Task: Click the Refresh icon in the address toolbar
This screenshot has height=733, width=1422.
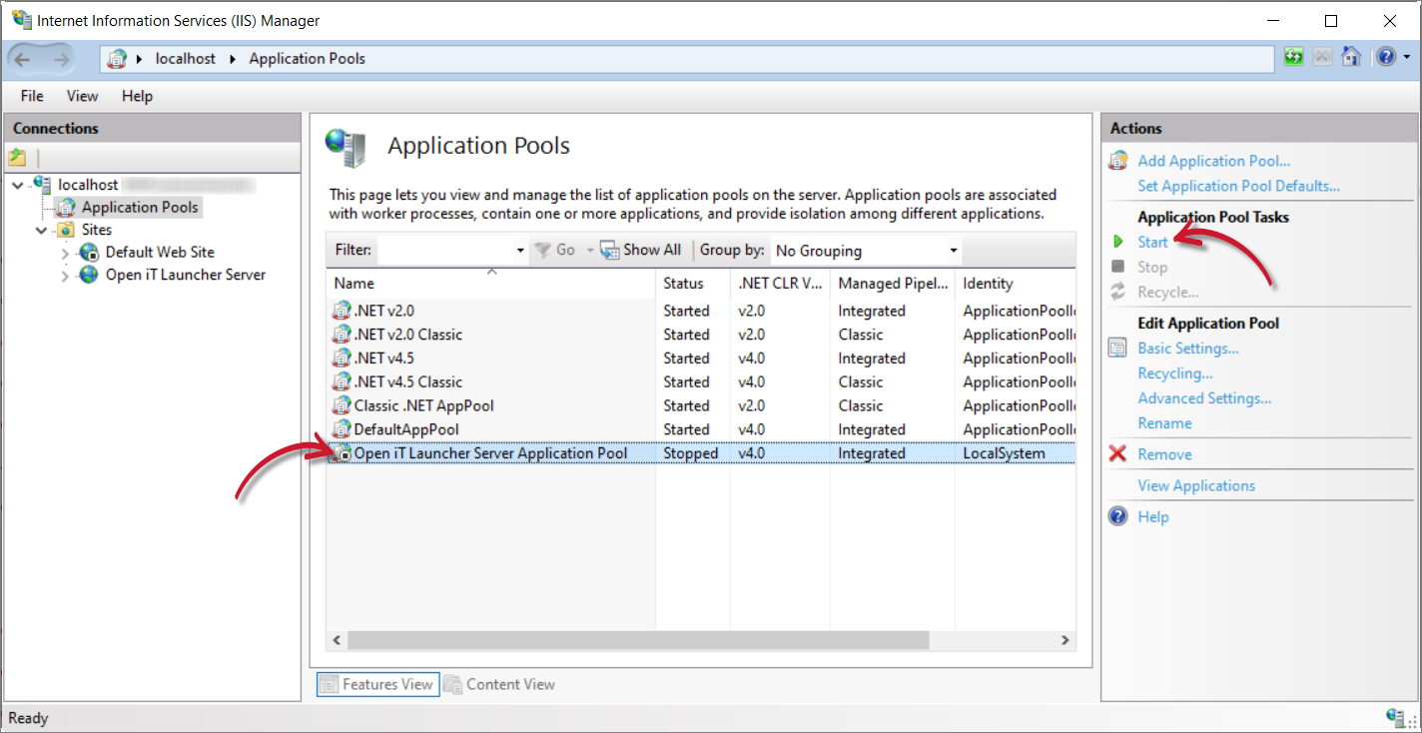Action: (x=1293, y=57)
